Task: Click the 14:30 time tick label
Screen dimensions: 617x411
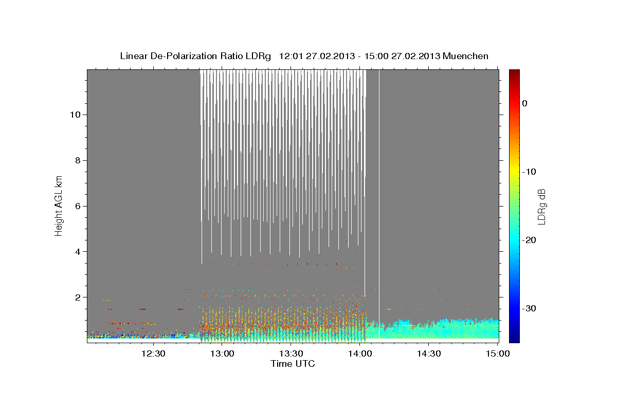Action: pos(429,353)
